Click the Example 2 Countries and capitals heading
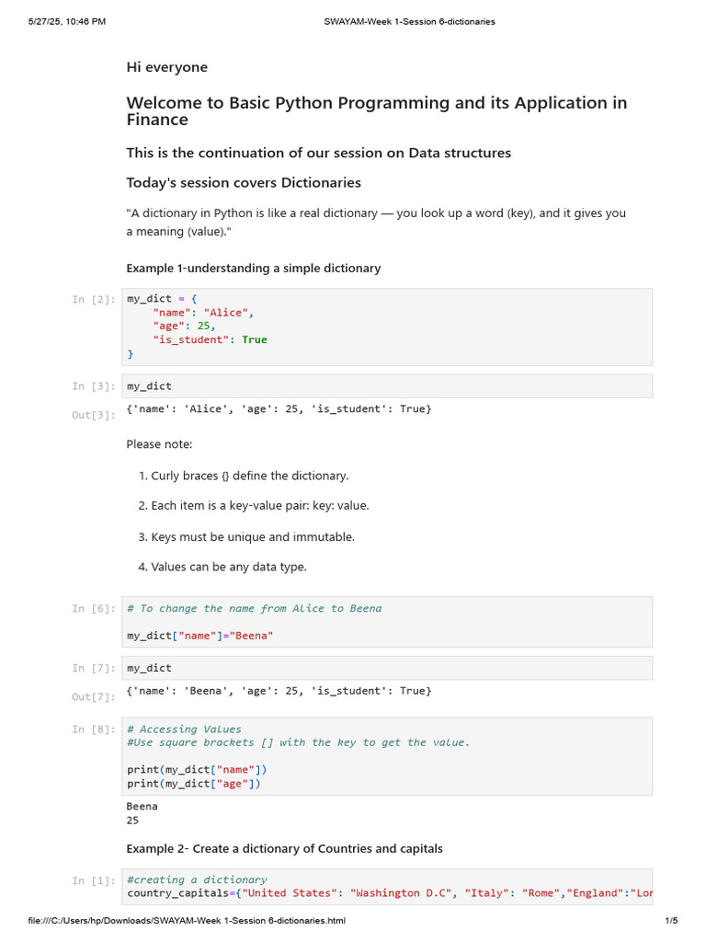 (285, 849)
